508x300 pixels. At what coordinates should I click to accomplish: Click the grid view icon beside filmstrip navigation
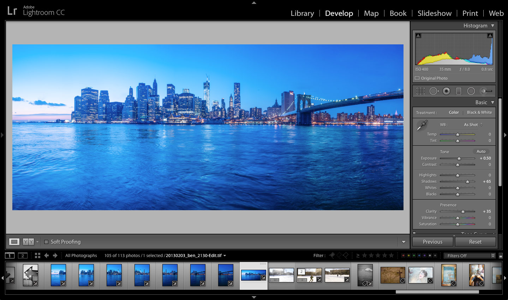[x=37, y=255]
